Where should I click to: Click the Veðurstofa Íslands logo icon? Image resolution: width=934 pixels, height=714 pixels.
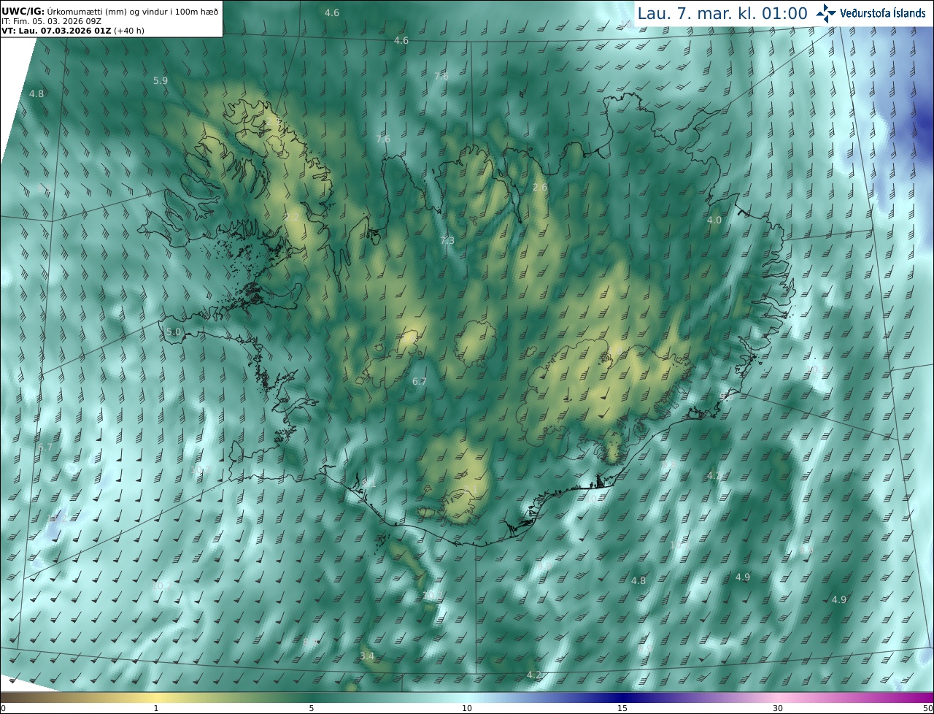[x=826, y=13]
